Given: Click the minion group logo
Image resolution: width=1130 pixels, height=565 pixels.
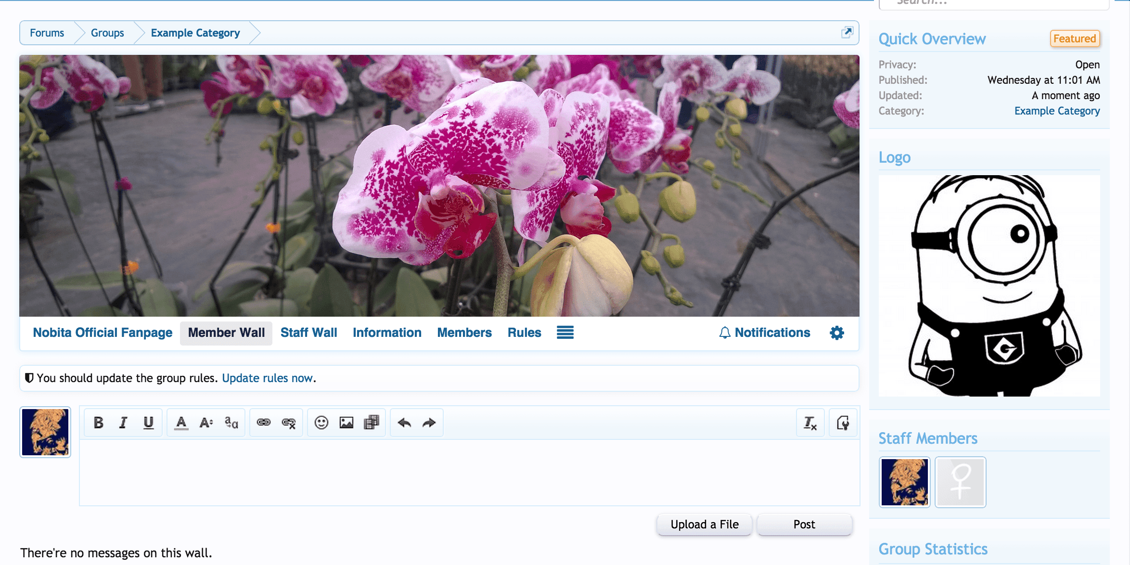Looking at the screenshot, I should point(989,286).
